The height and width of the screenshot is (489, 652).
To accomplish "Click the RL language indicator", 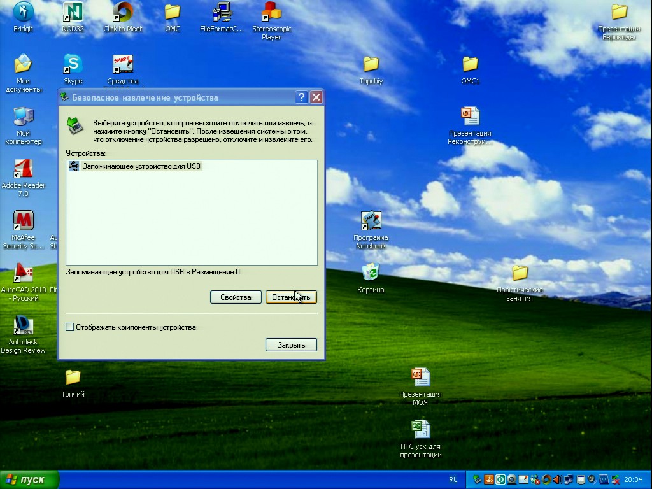I will point(453,480).
